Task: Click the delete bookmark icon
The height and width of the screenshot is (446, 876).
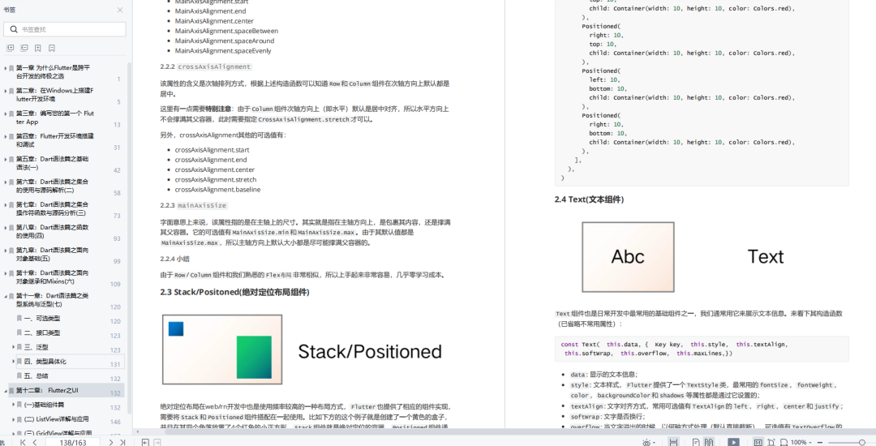Action: [52, 49]
